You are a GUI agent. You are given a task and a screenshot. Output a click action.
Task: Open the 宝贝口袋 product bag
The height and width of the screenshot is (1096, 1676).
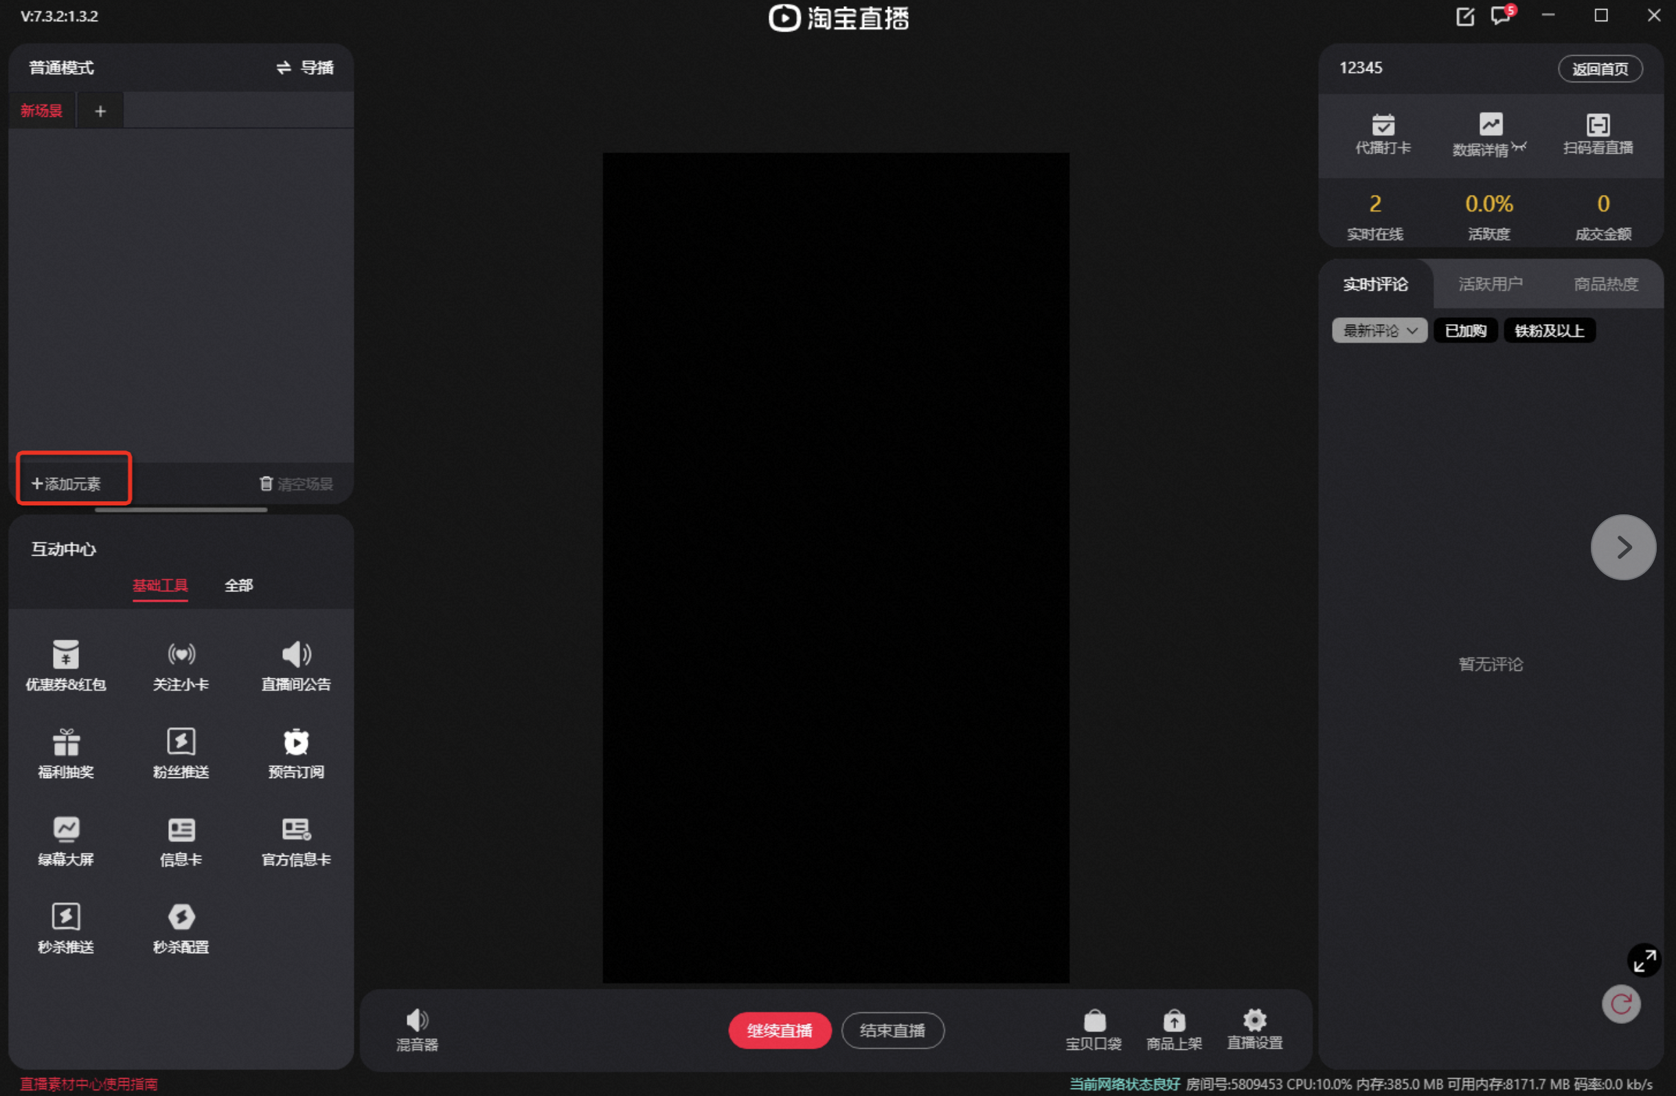1094,1030
